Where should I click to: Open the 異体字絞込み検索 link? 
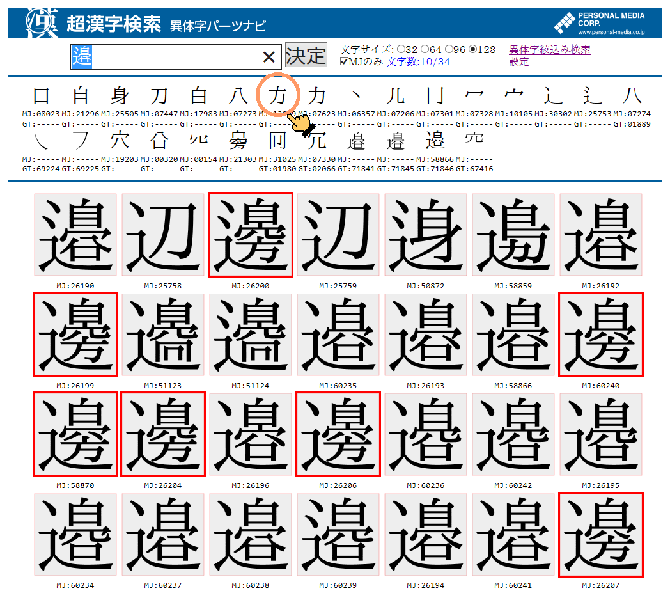point(550,49)
